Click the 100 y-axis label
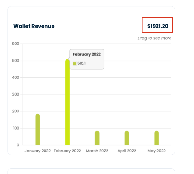The height and width of the screenshot is (174, 194). click(16, 128)
